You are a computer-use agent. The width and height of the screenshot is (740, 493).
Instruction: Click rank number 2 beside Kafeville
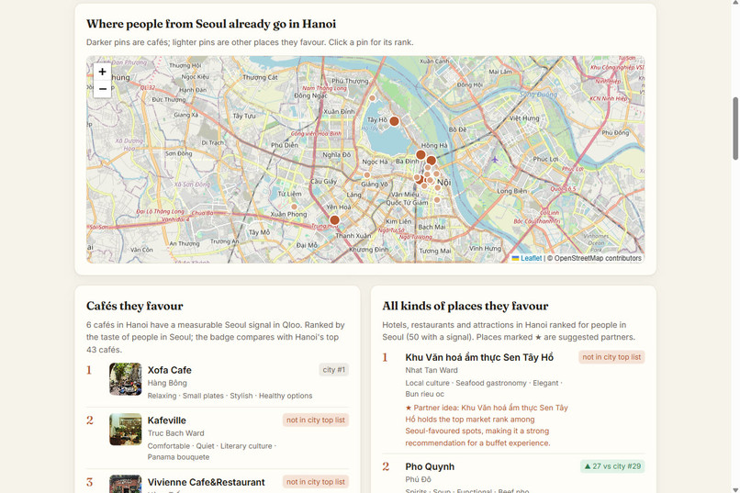(90, 420)
